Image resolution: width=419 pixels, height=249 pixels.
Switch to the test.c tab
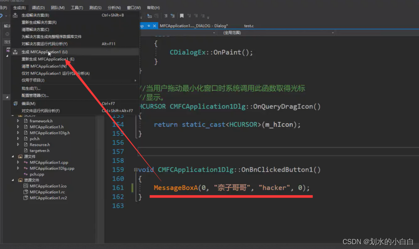[x=249, y=26]
